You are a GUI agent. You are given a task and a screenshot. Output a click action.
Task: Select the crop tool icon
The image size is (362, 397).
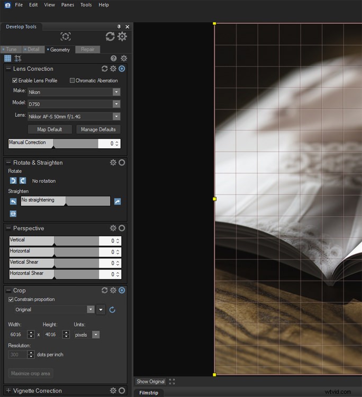click(17, 58)
